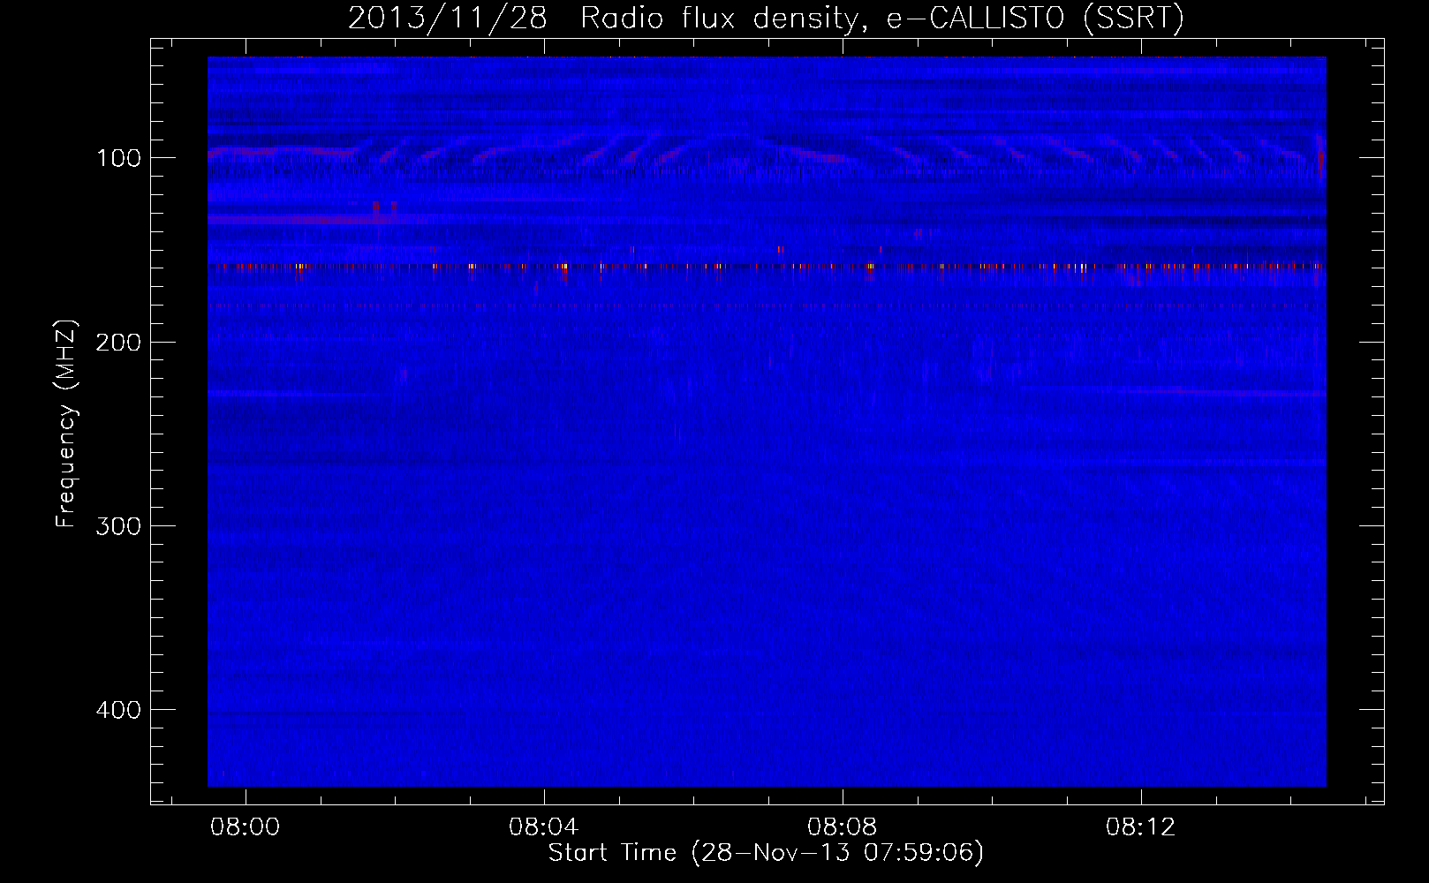Image resolution: width=1429 pixels, height=883 pixels.
Task: Click the "Frequency (MHZ)" axis label
Action: (x=67, y=424)
